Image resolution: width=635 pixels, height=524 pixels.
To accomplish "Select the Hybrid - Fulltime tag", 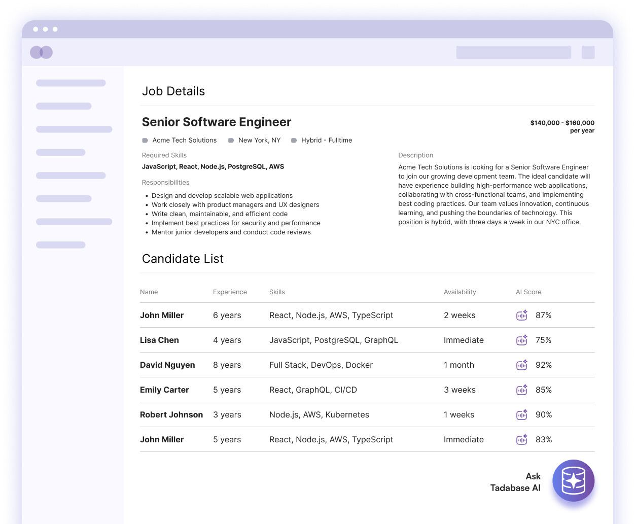I will [x=322, y=140].
